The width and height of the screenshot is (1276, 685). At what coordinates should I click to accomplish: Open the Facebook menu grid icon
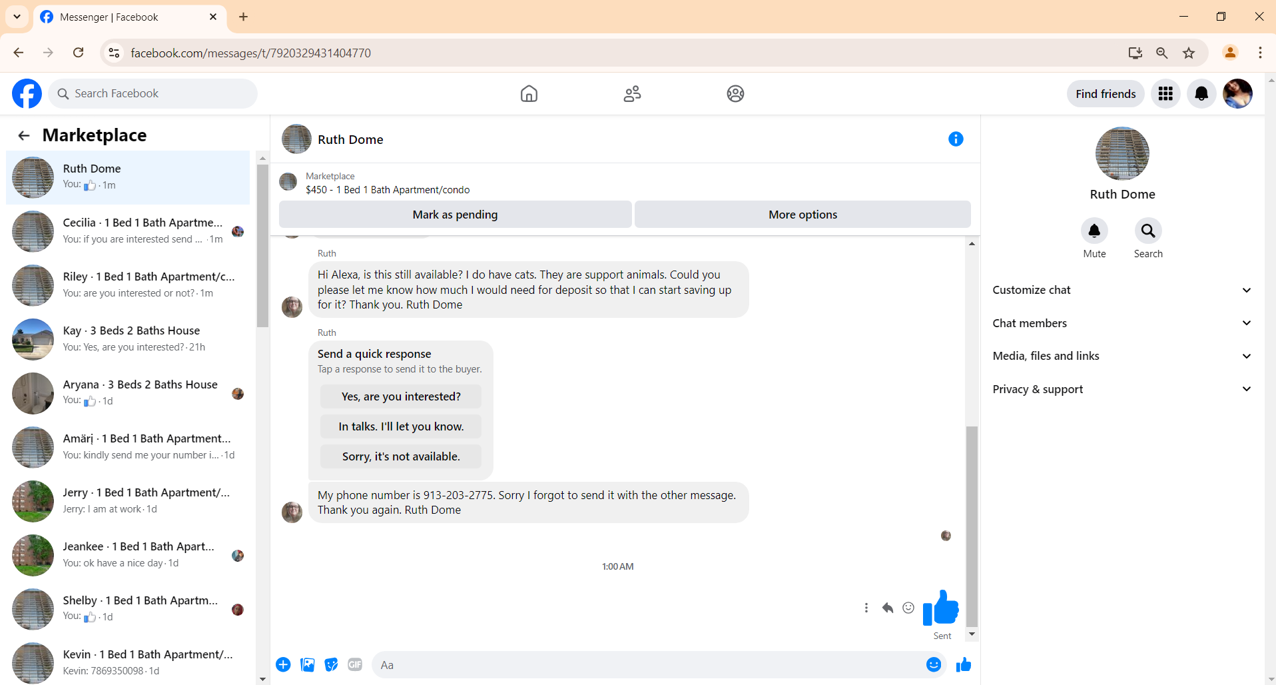coord(1165,94)
